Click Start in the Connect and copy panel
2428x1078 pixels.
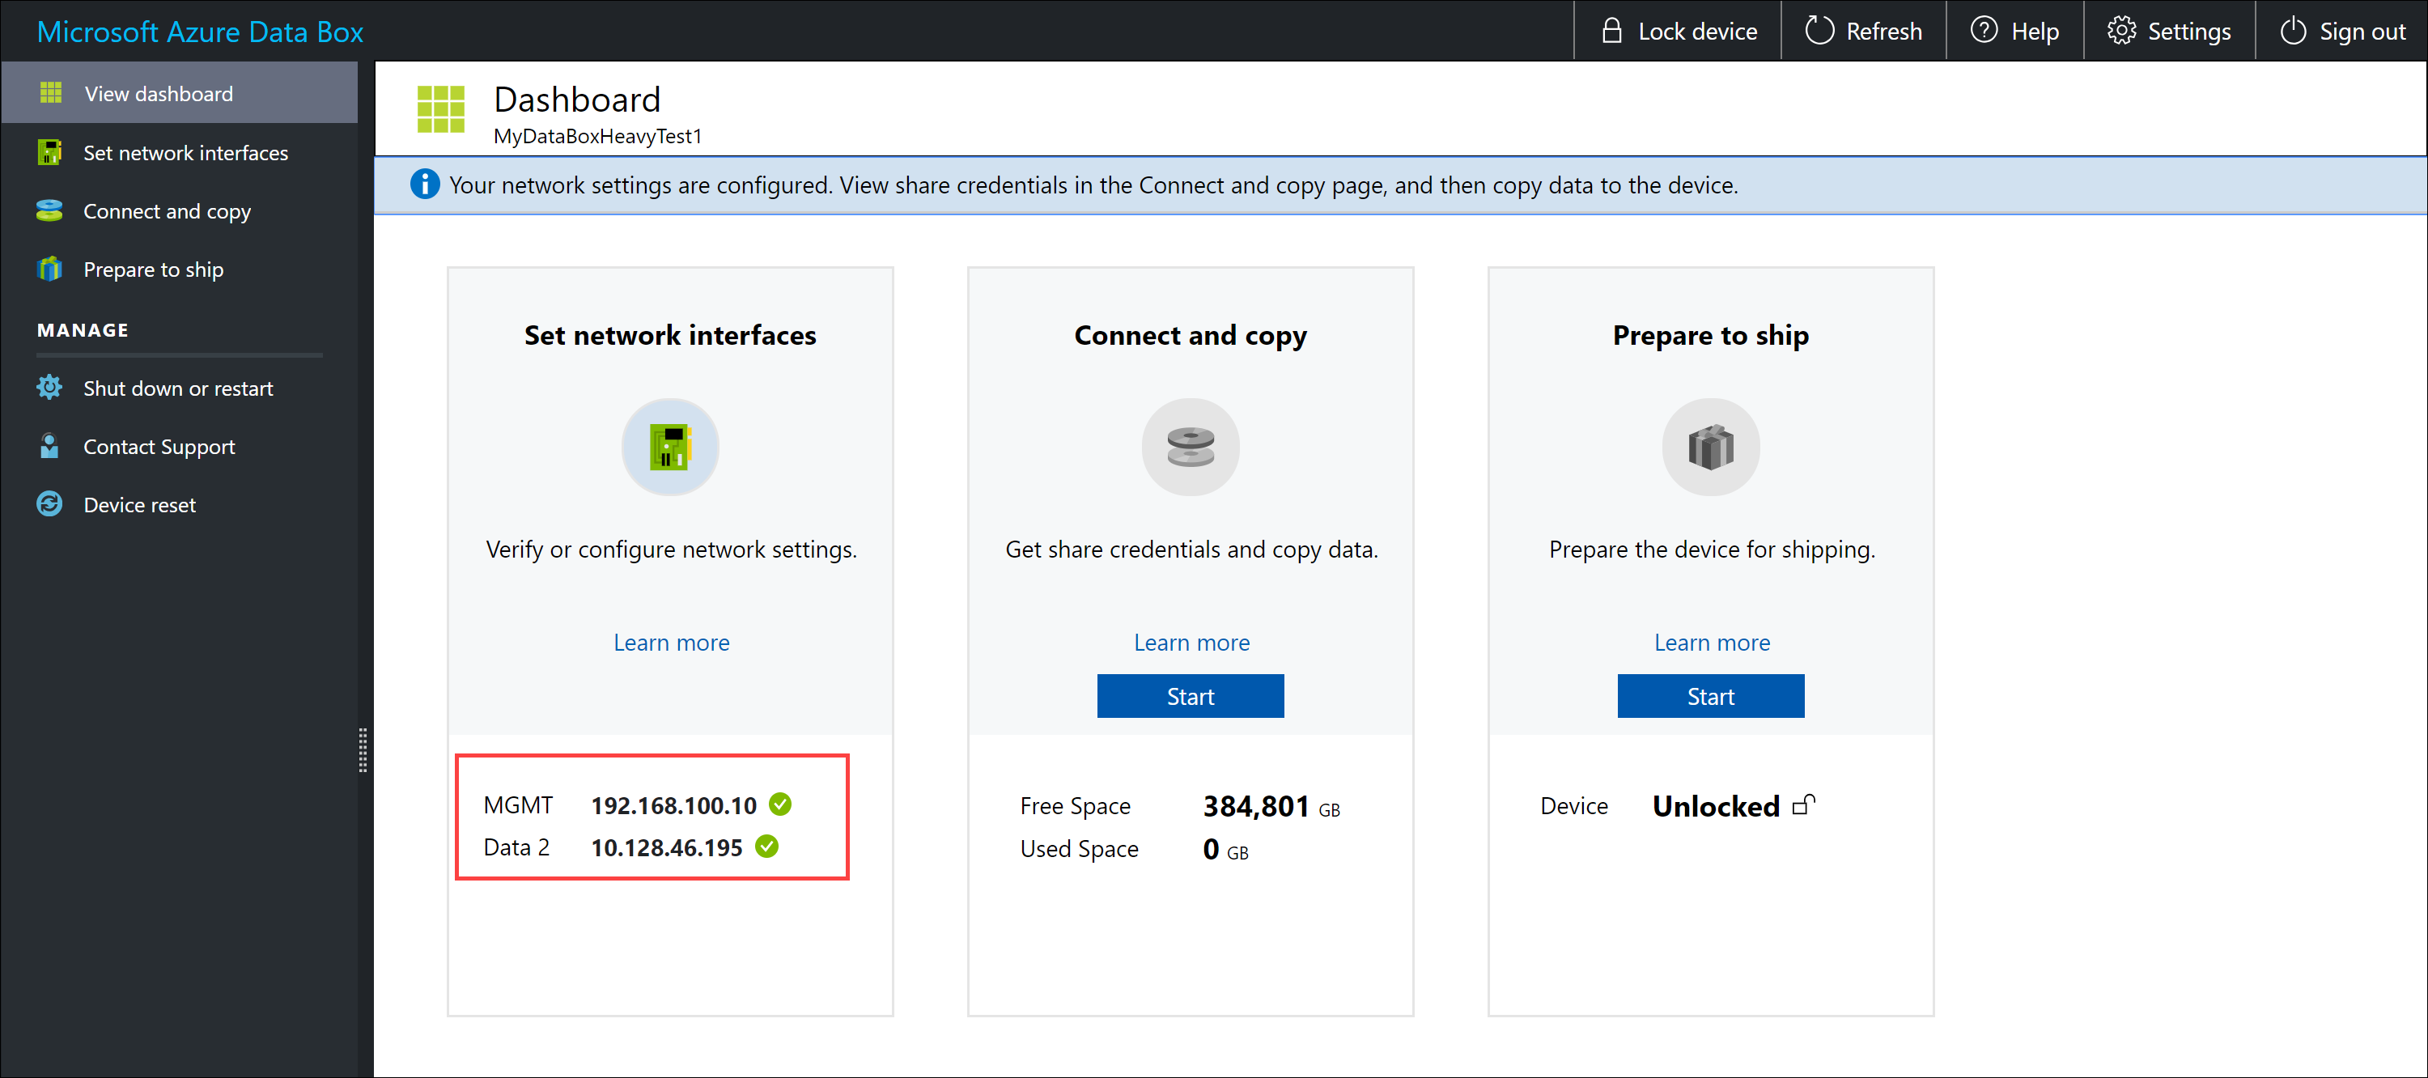click(1189, 695)
